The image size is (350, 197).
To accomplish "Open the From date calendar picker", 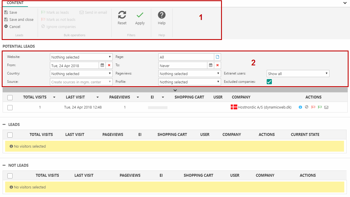I will tap(102, 65).
